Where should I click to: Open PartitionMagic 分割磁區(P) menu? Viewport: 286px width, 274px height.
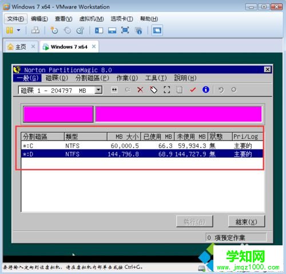click(92, 78)
